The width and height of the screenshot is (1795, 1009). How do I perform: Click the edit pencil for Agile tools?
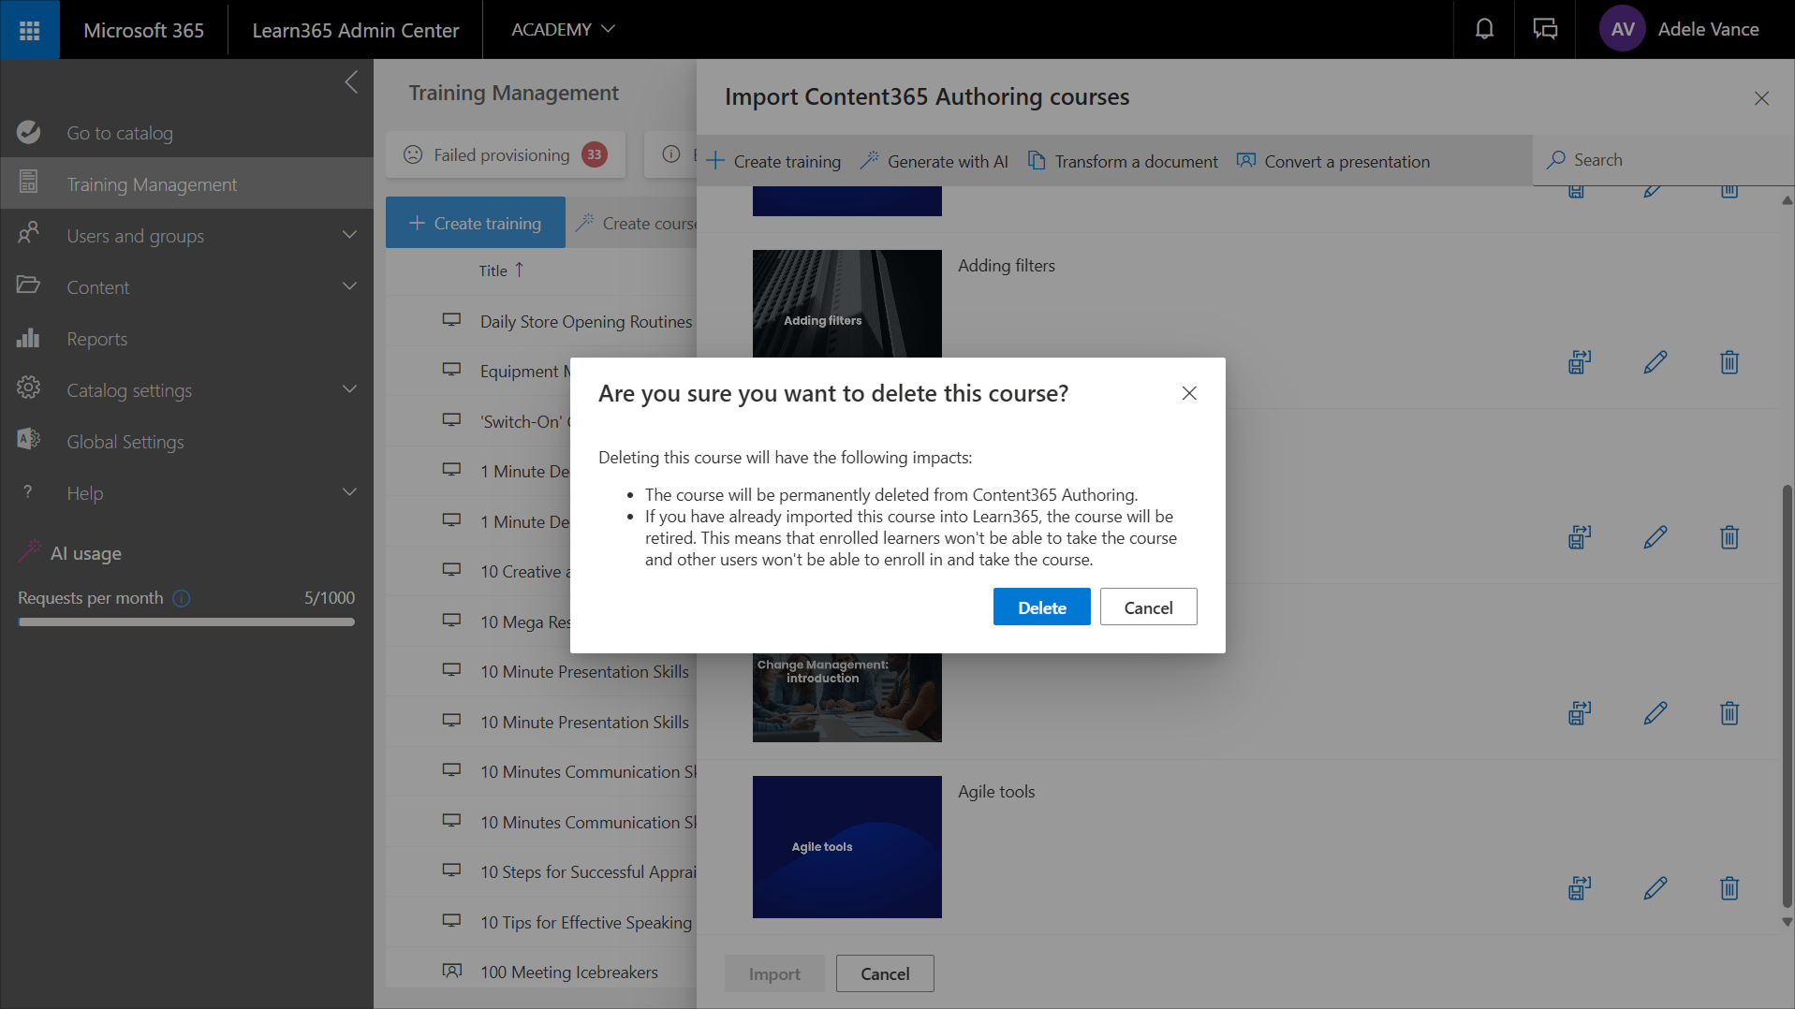click(1655, 887)
